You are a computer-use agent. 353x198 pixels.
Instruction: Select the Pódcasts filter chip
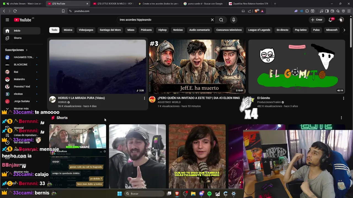pyautogui.click(x=146, y=30)
